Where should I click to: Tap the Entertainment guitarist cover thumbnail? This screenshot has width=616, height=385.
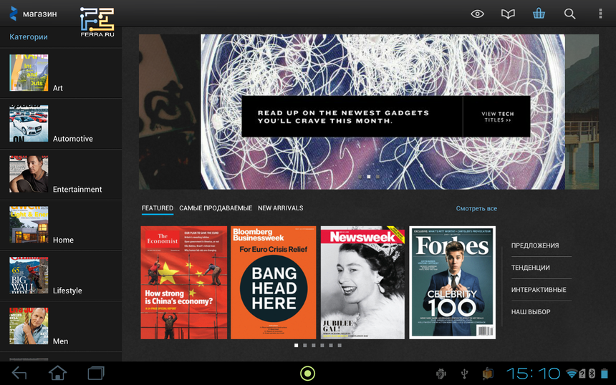click(x=29, y=174)
